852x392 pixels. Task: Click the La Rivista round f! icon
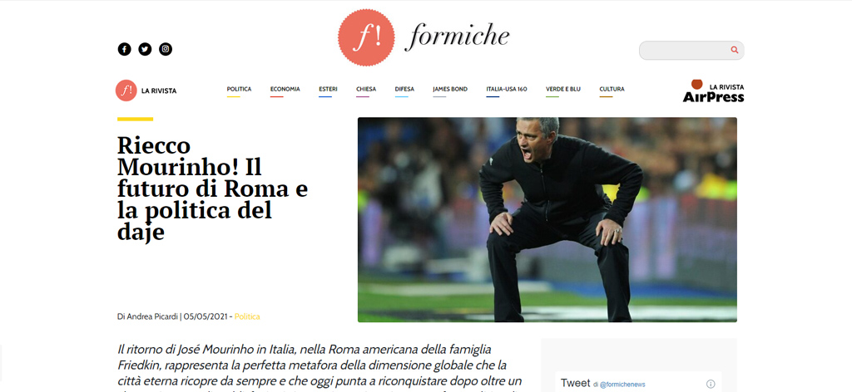pos(126,91)
